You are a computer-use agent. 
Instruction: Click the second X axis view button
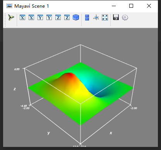pos(31,17)
